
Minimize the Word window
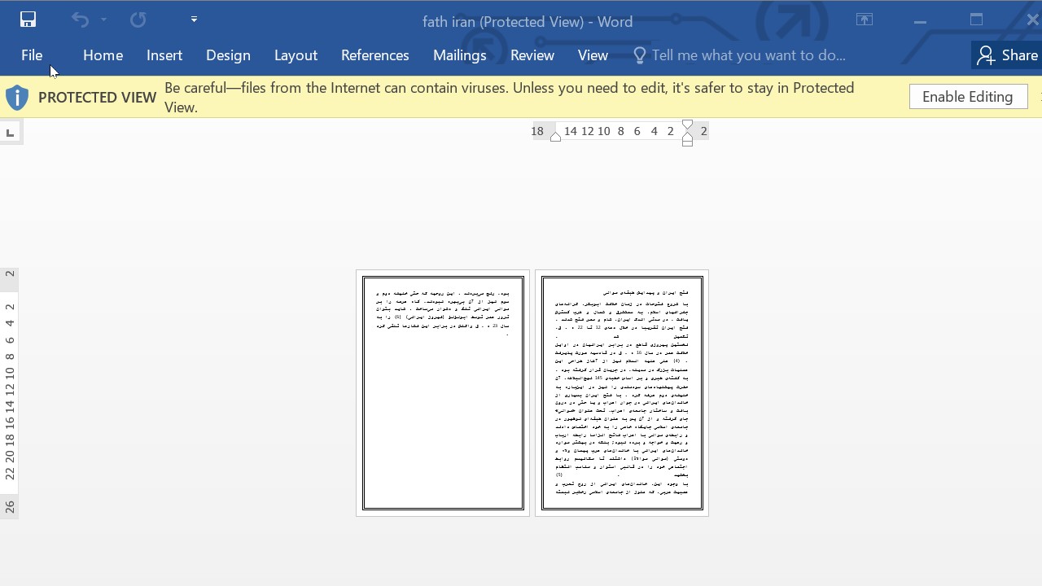pos(920,20)
